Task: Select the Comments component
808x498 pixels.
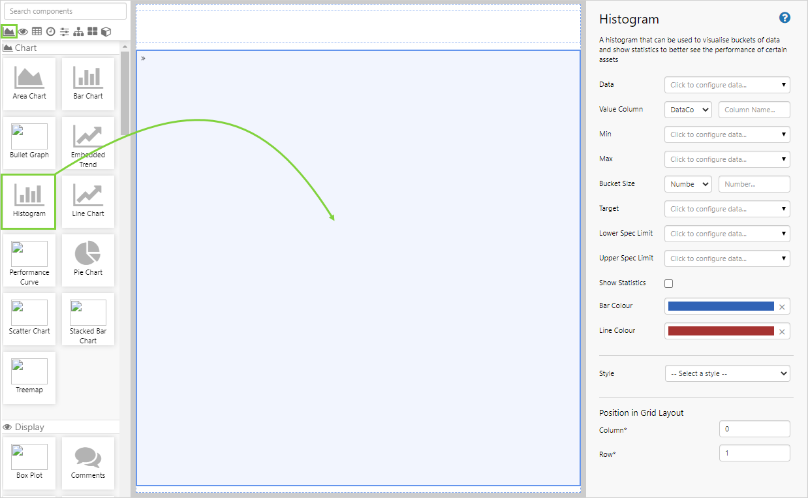Action: pyautogui.click(x=88, y=463)
